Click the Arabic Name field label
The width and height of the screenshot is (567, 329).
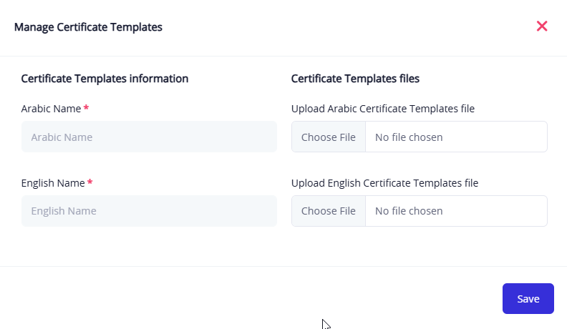[51, 109]
